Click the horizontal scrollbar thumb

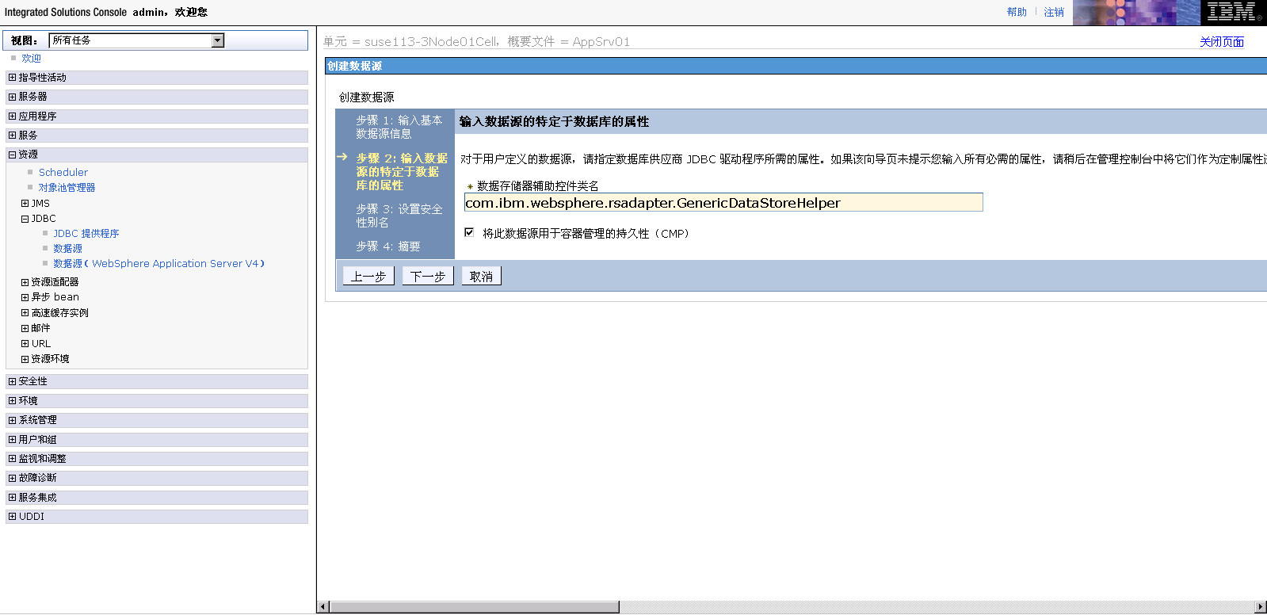coord(474,607)
